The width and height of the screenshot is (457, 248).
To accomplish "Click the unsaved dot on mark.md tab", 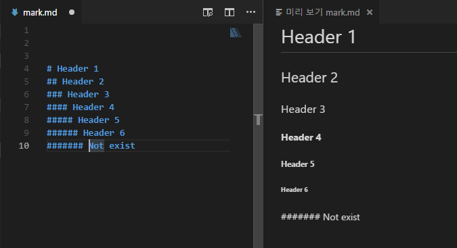I will [x=72, y=13].
